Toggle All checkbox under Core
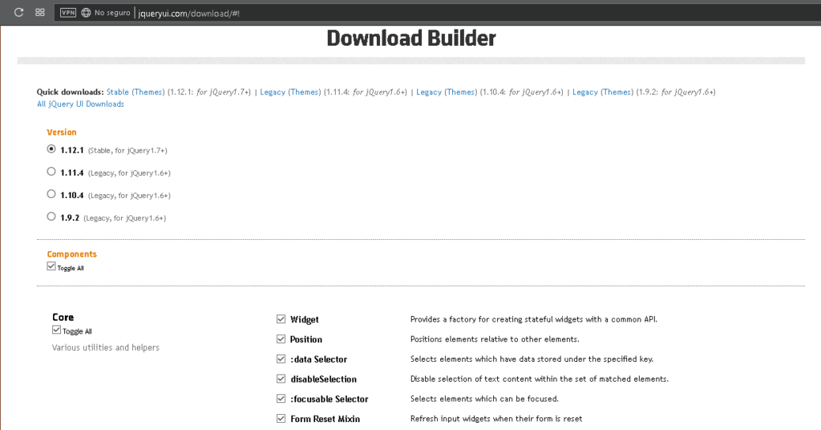The image size is (821, 430). [x=56, y=330]
